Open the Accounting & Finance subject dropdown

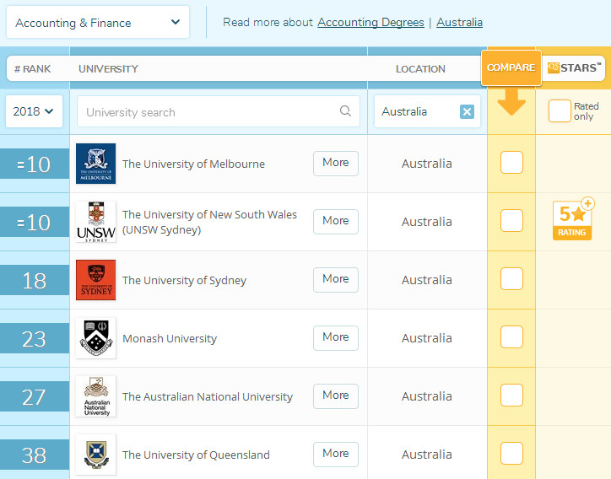coord(98,22)
